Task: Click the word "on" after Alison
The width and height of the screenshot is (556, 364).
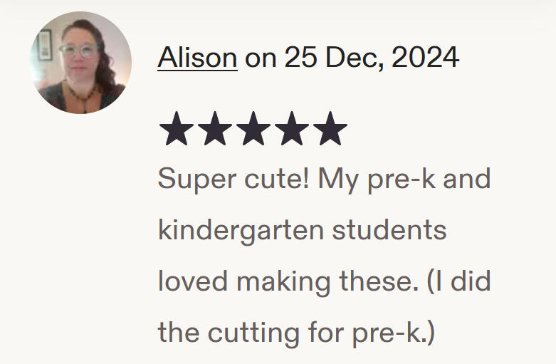Action: [x=261, y=58]
